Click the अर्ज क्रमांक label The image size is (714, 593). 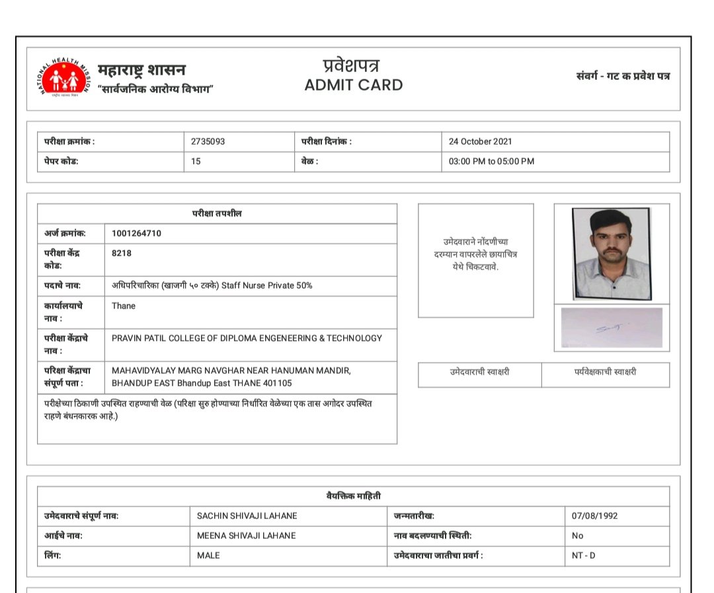[65, 233]
